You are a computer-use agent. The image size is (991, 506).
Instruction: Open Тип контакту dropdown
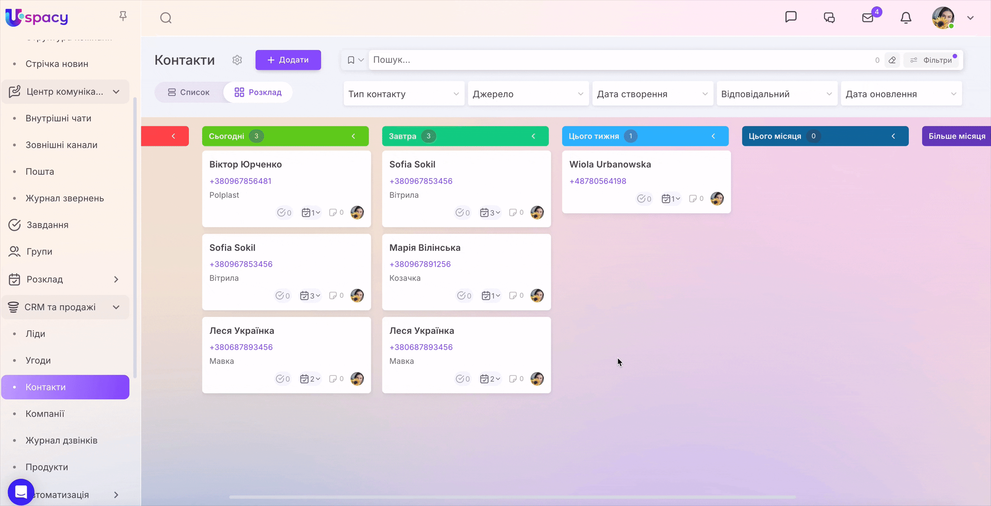click(404, 94)
